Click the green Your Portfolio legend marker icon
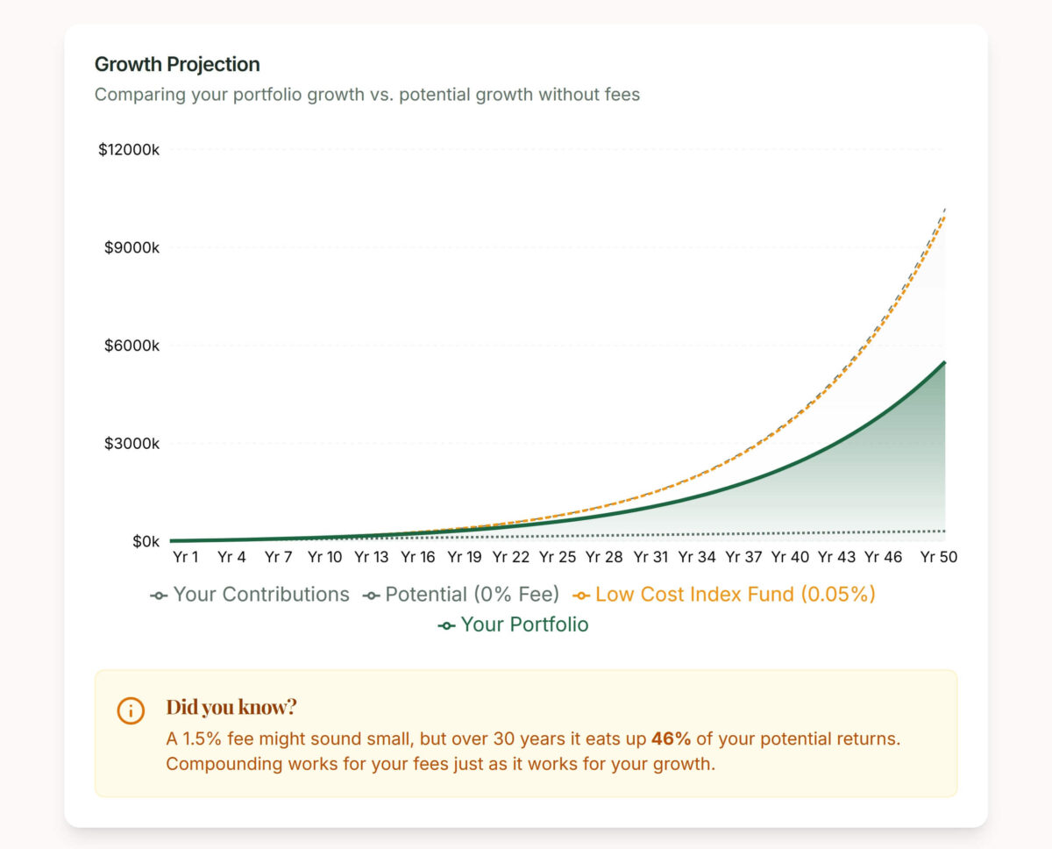Screen dimensions: 1052x849 [446, 625]
